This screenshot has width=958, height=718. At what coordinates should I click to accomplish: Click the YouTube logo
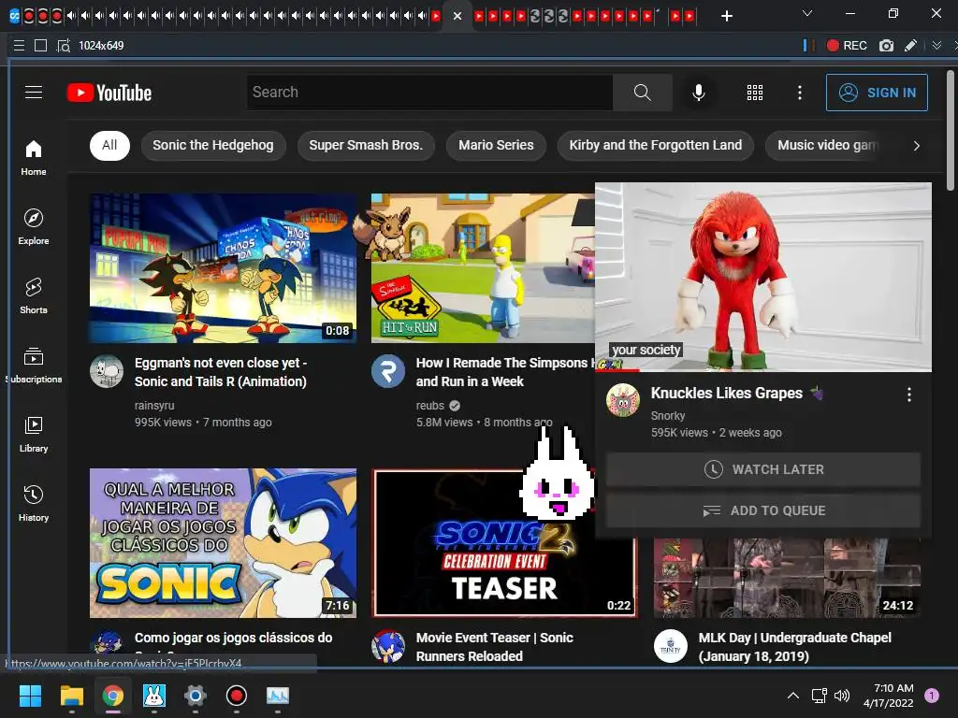tap(109, 93)
